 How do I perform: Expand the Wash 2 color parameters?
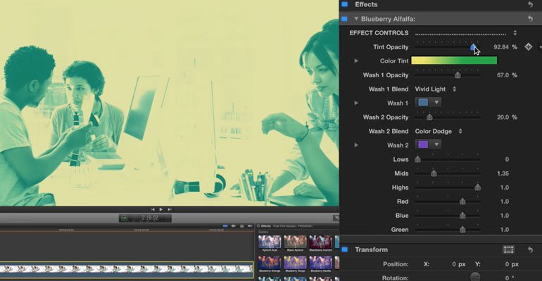(x=356, y=145)
